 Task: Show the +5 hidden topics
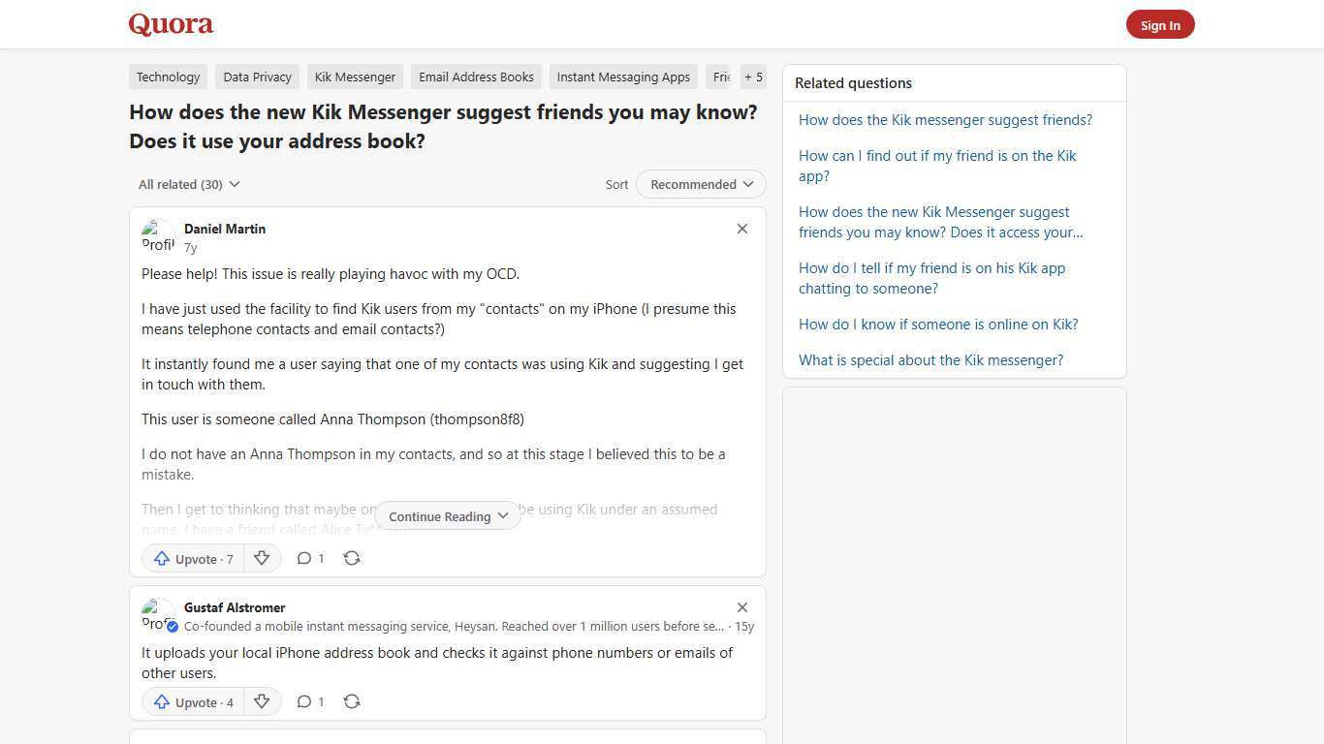coord(753,77)
